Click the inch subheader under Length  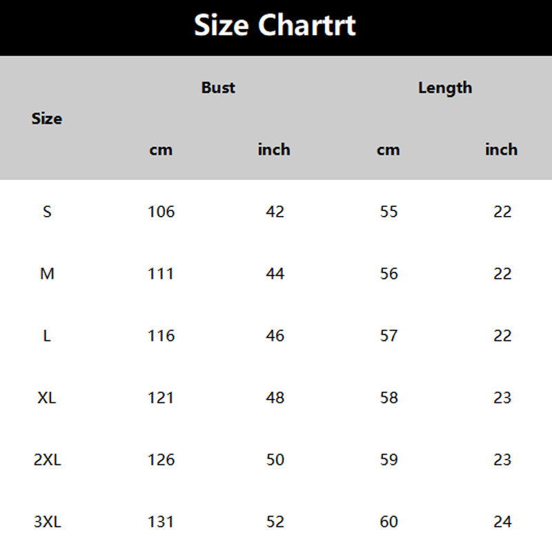tap(501, 150)
